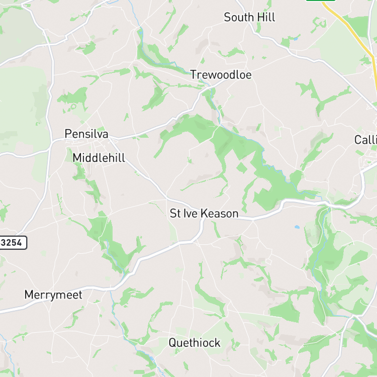This screenshot has height=377, width=377.
Task: Click the partially visible Calli town label
Action: (365, 140)
